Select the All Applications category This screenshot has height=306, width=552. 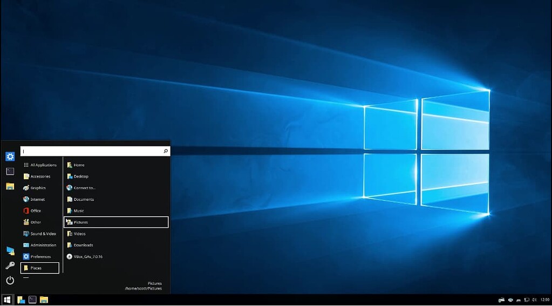(43, 165)
